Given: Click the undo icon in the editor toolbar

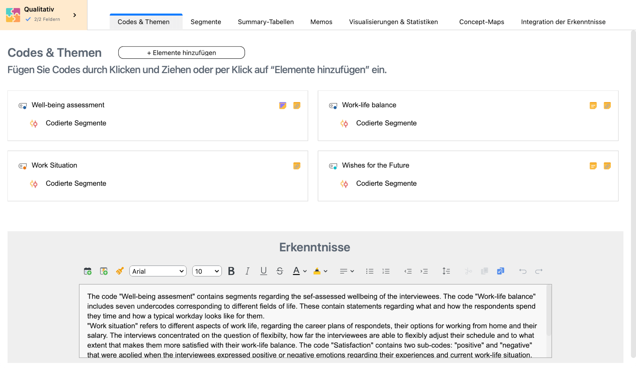Looking at the screenshot, I should click(523, 271).
